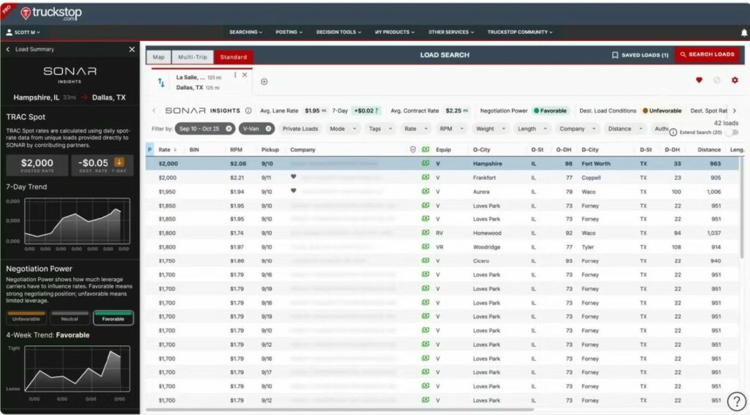Image resolution: width=750 pixels, height=415 pixels.
Task: Switch to the Map view tab
Action: [159, 57]
